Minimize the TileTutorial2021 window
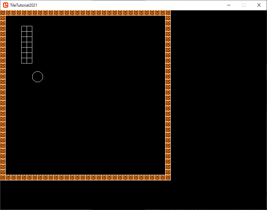The width and height of the screenshot is (267, 210). point(229,5)
